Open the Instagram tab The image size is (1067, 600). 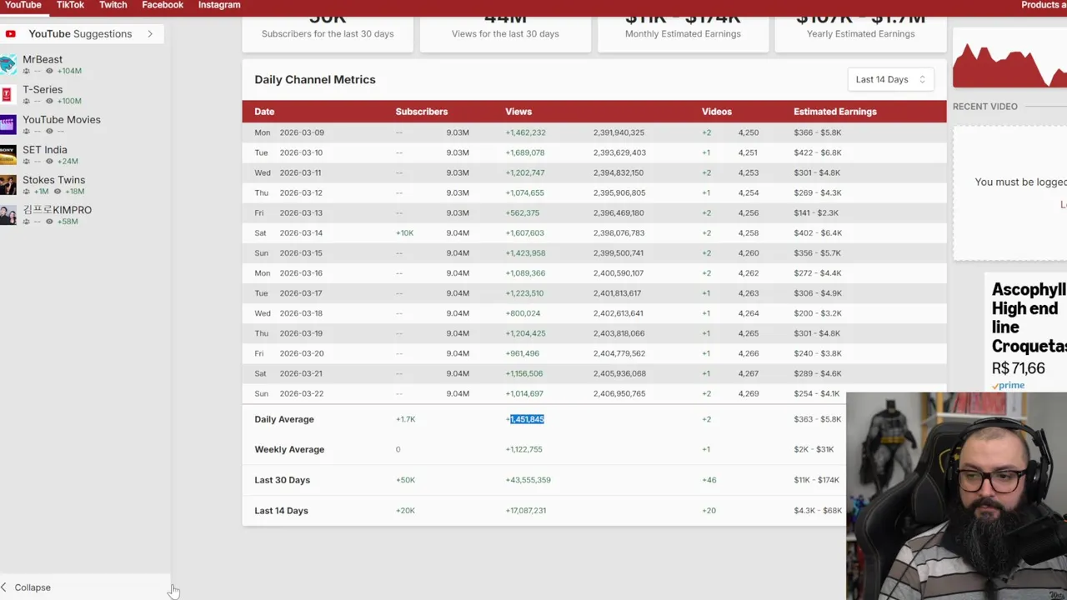point(219,5)
